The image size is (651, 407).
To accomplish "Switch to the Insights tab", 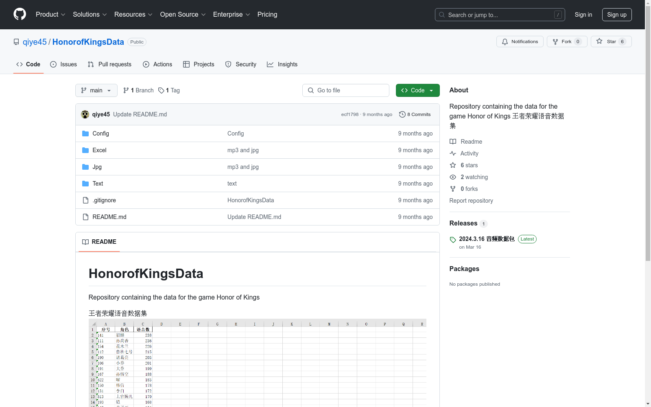I will pos(282,64).
